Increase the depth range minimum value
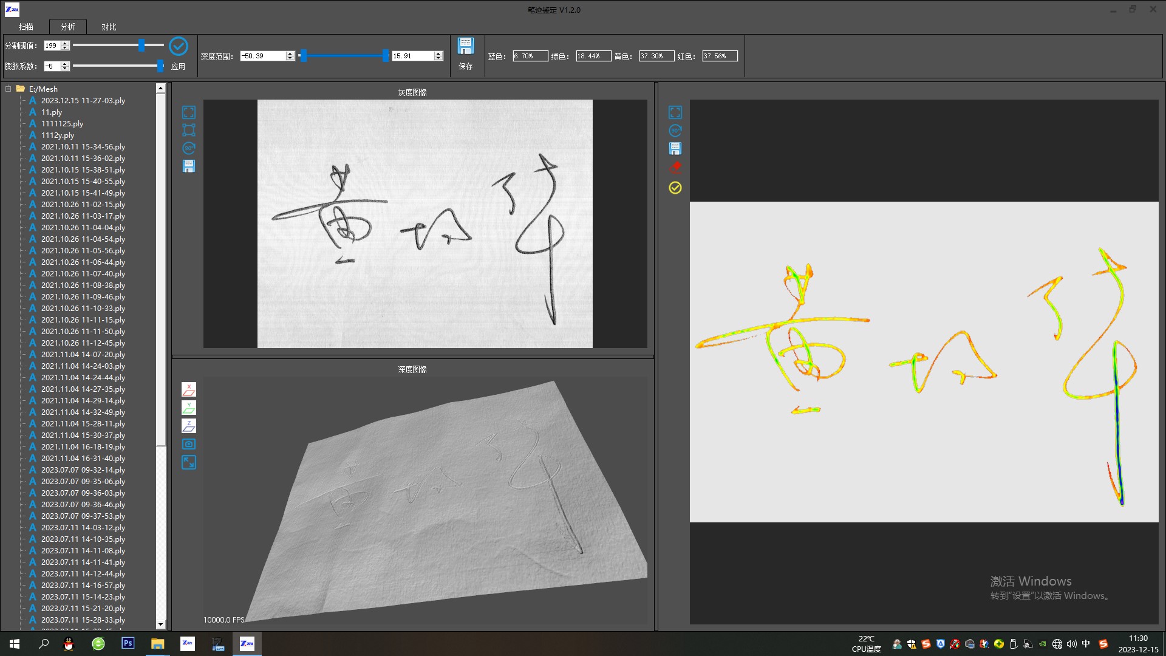The image size is (1166, 656). (x=290, y=53)
